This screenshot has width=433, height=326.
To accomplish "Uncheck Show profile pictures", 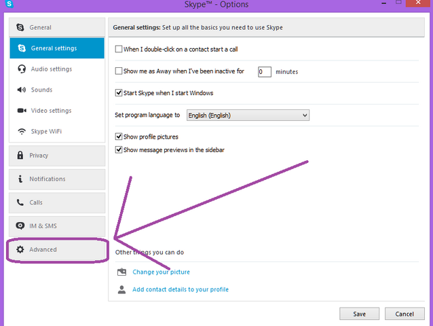I will [119, 137].
